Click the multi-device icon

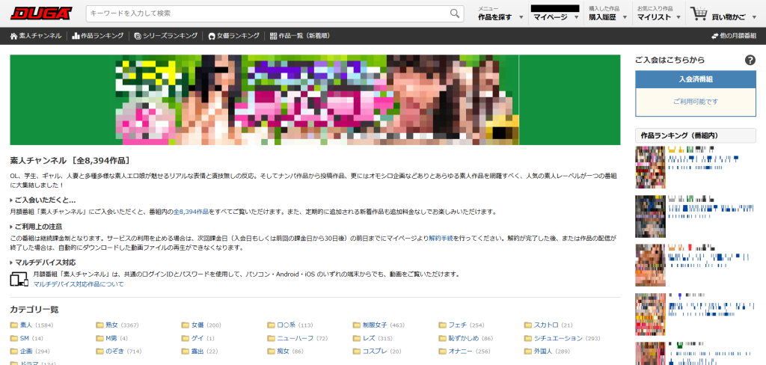click(19, 278)
